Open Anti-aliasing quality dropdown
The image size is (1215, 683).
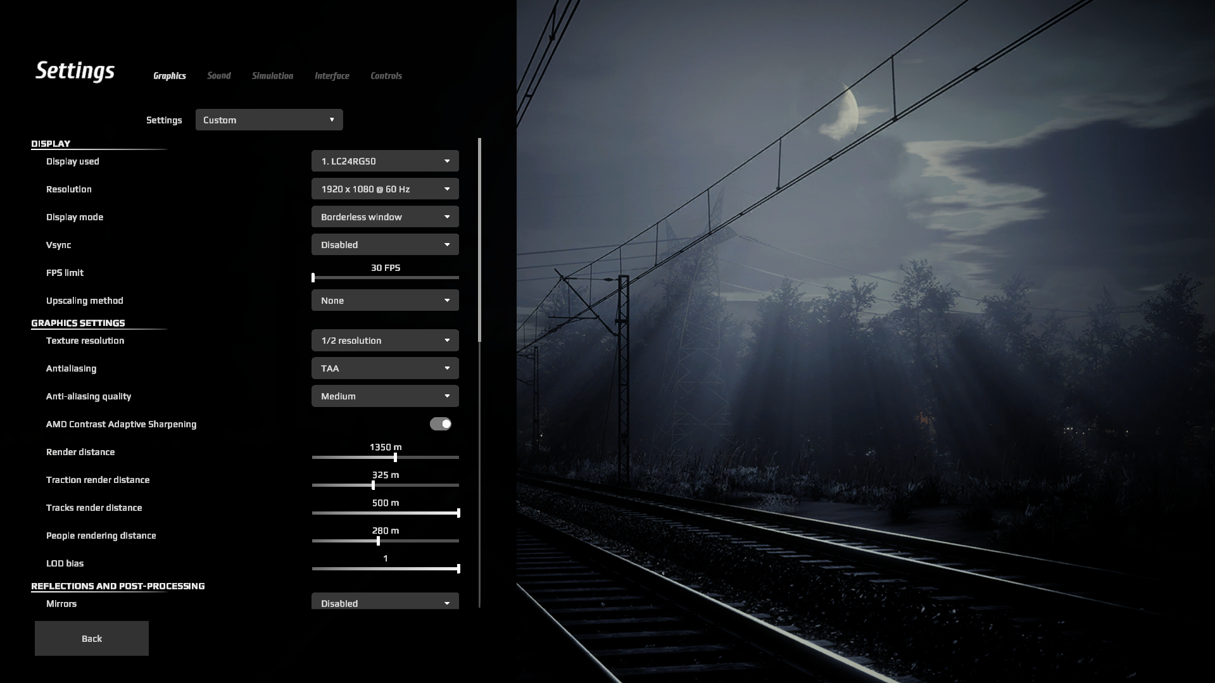[385, 396]
